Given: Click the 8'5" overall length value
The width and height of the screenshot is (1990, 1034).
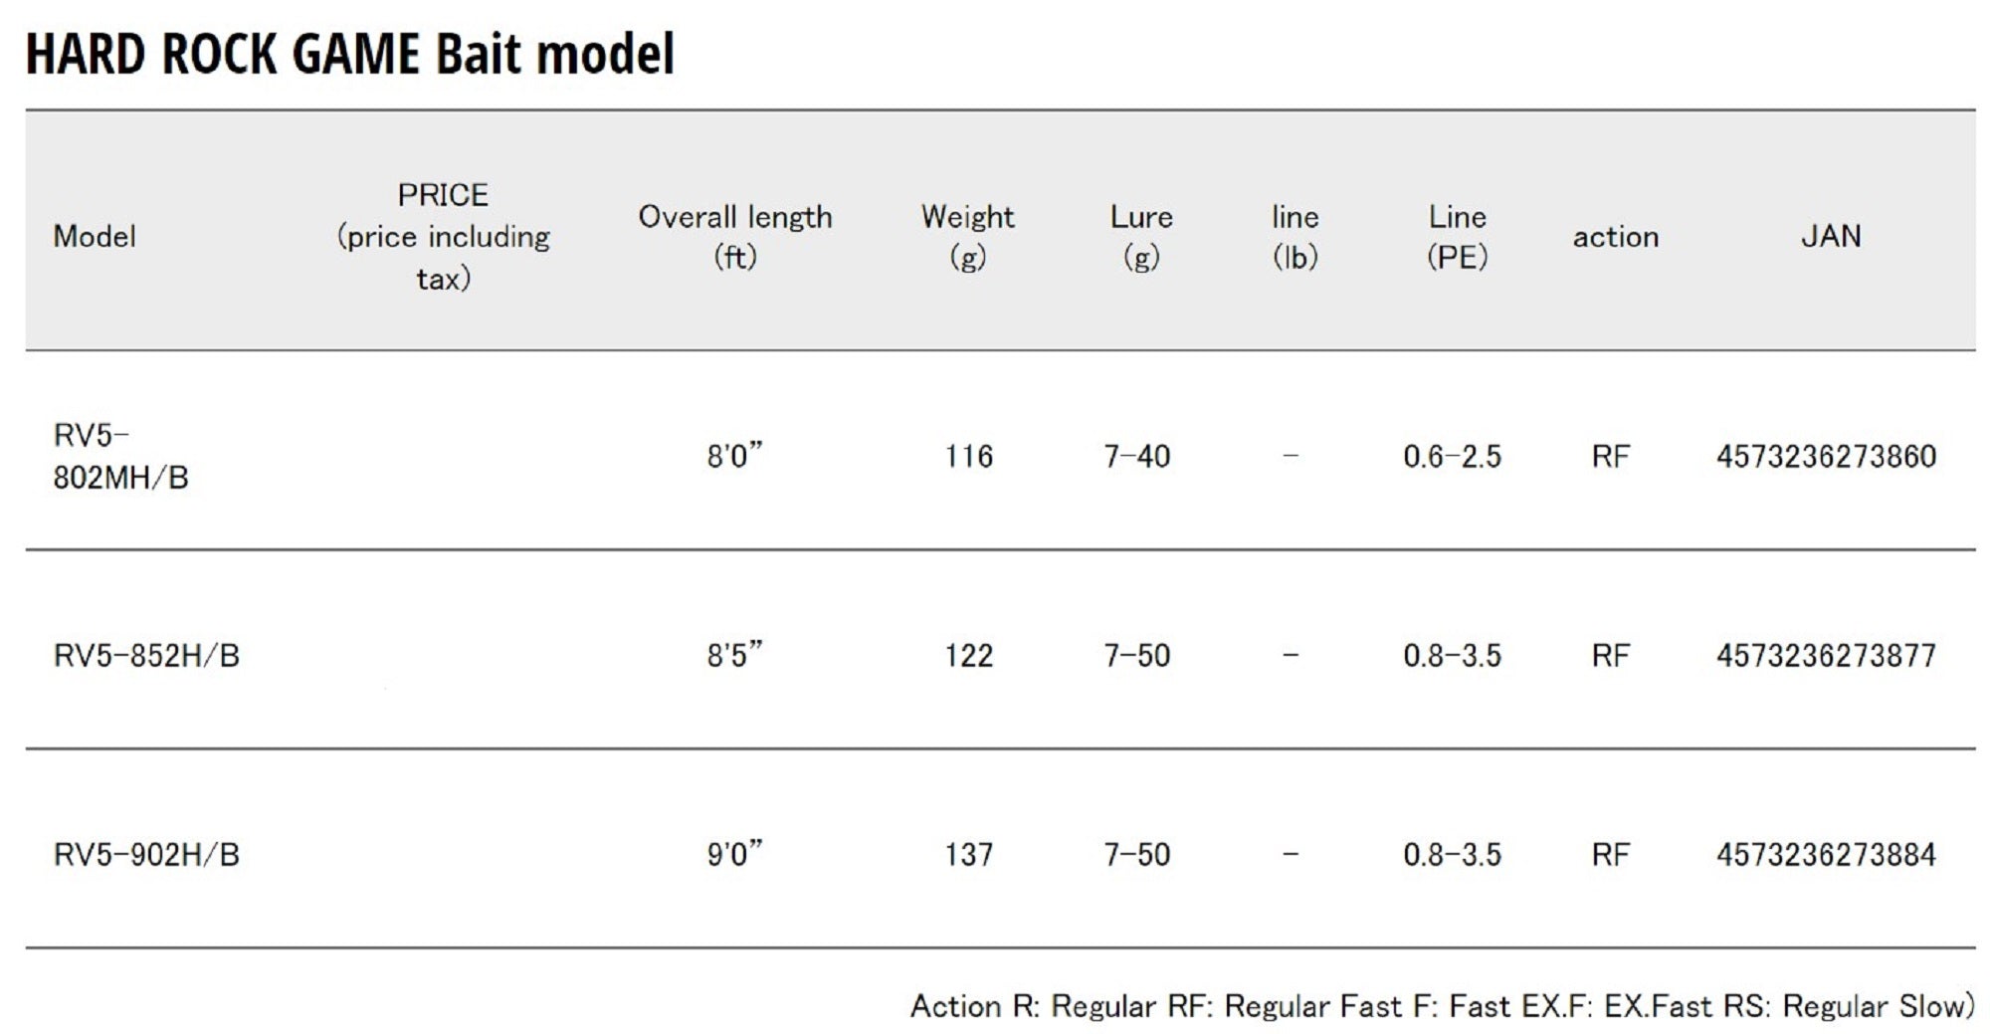Looking at the screenshot, I should (734, 655).
